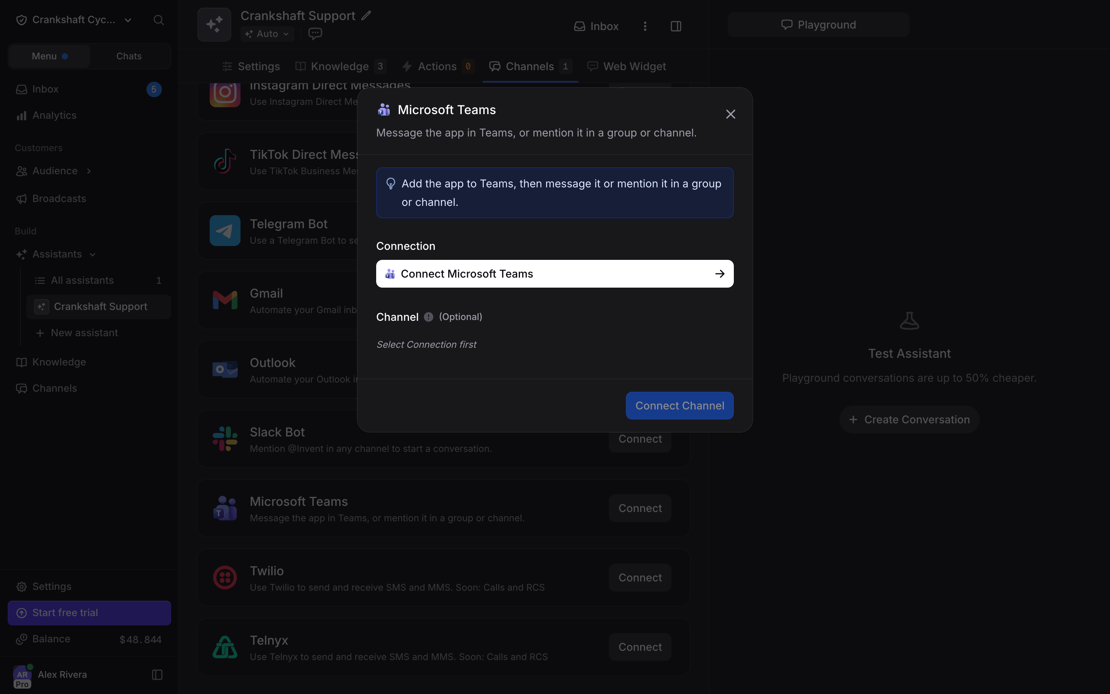Click the assistant sparkle avatar icon
The image size is (1110, 694).
click(214, 25)
